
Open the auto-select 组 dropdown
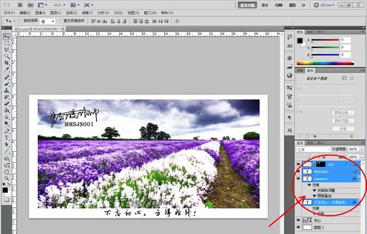pyautogui.click(x=48, y=21)
